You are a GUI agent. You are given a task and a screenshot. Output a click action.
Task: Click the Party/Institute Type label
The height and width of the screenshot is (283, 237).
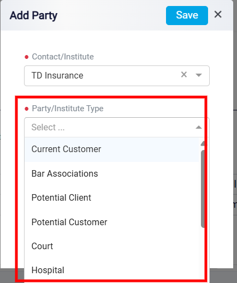(x=68, y=109)
